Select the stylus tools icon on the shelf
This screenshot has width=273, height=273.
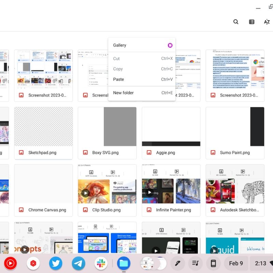coord(178,263)
